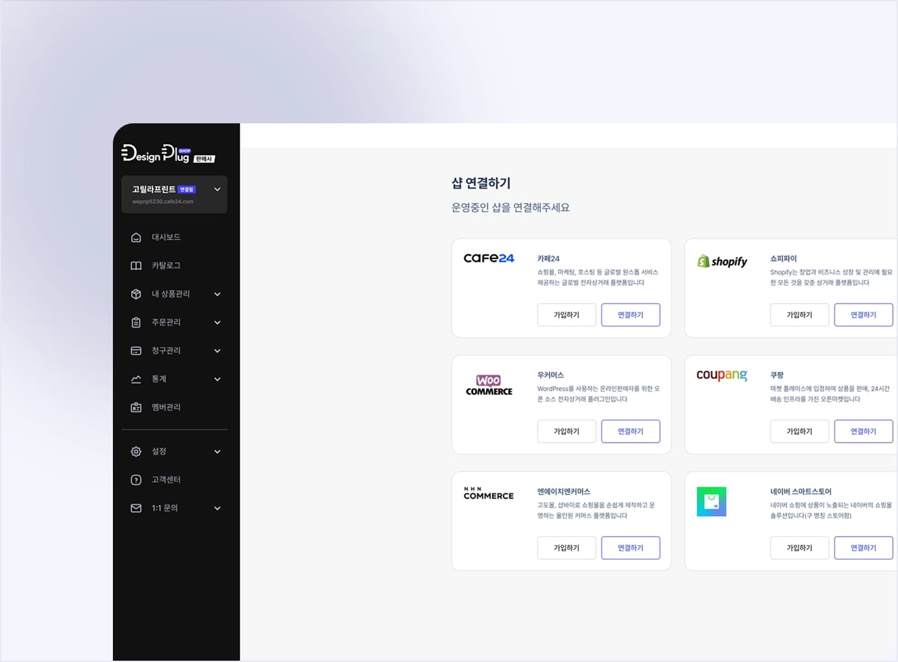Click the product management box icon
This screenshot has height=662, width=898.
pyautogui.click(x=136, y=294)
